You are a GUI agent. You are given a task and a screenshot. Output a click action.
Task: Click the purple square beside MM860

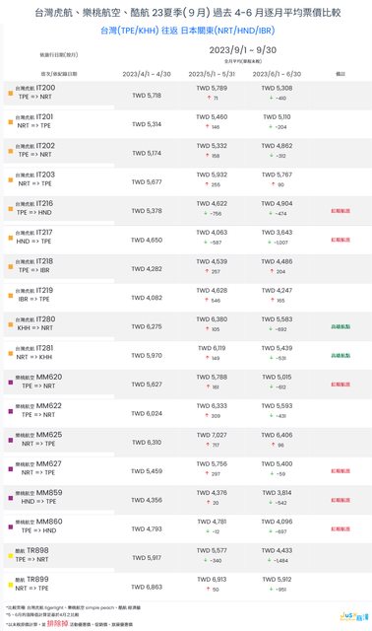pos(11,526)
